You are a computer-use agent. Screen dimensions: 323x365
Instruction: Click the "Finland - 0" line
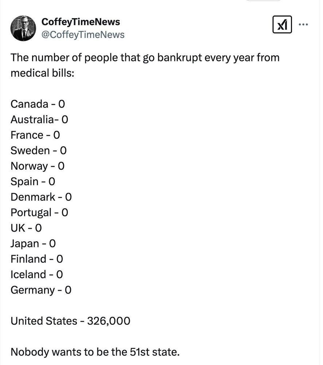[x=36, y=259]
